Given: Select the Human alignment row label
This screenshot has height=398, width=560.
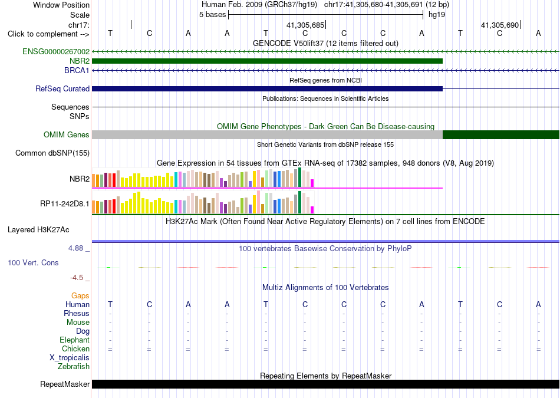Looking at the screenshot, I should [x=77, y=305].
